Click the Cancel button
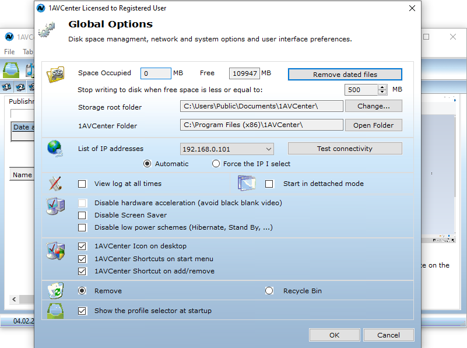 (x=388, y=335)
